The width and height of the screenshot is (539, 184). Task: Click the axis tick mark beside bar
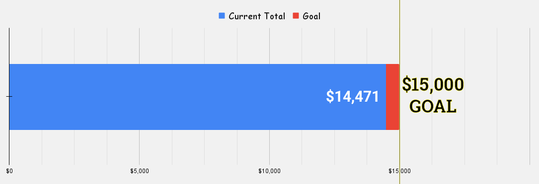tap(9, 97)
